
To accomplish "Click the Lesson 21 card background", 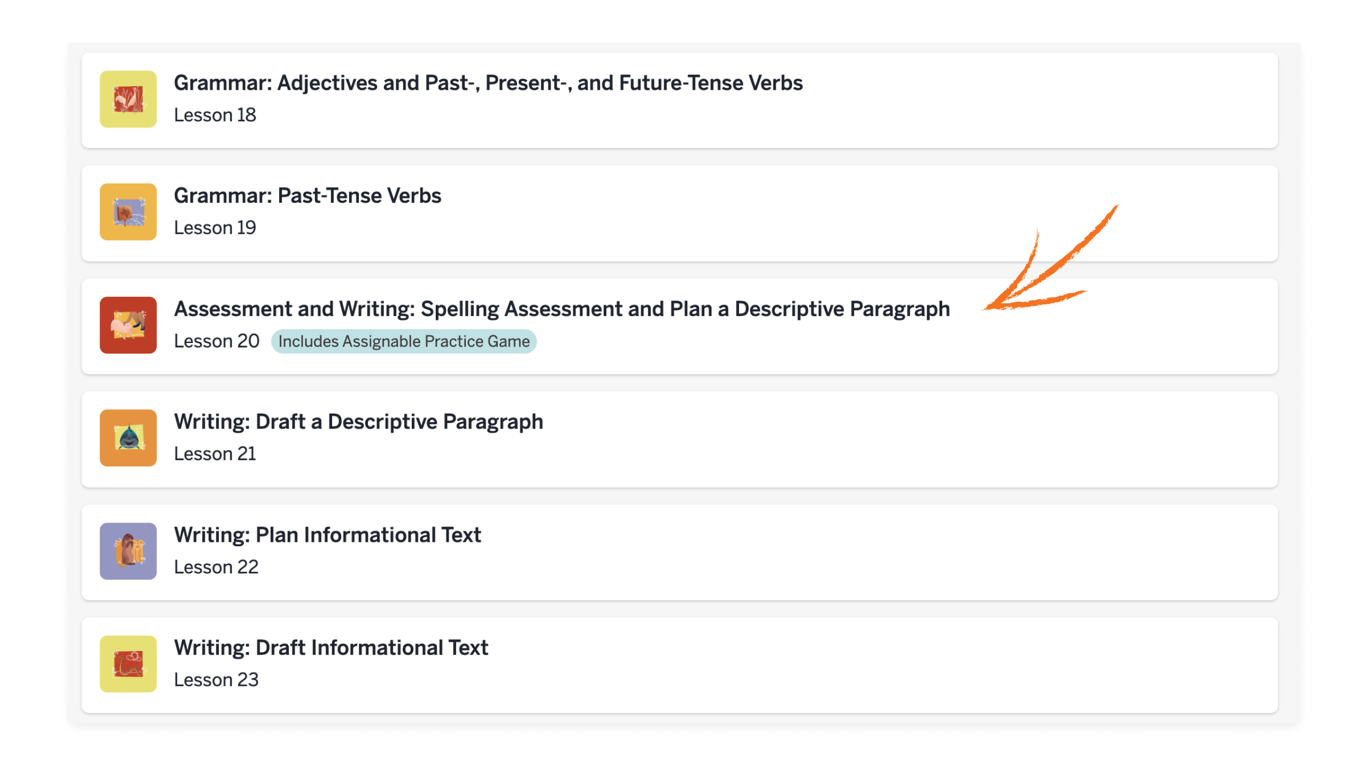I will click(x=856, y=438).
